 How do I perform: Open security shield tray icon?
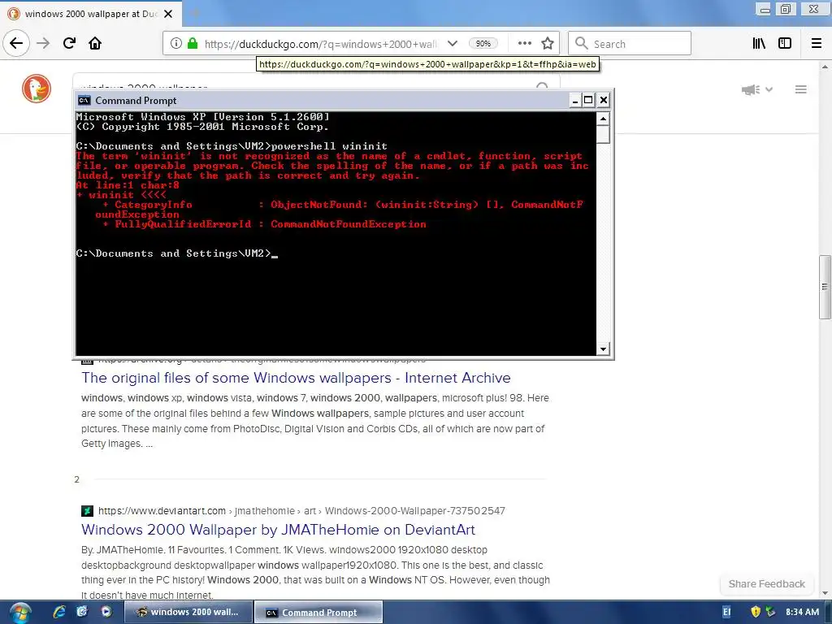coord(756,613)
